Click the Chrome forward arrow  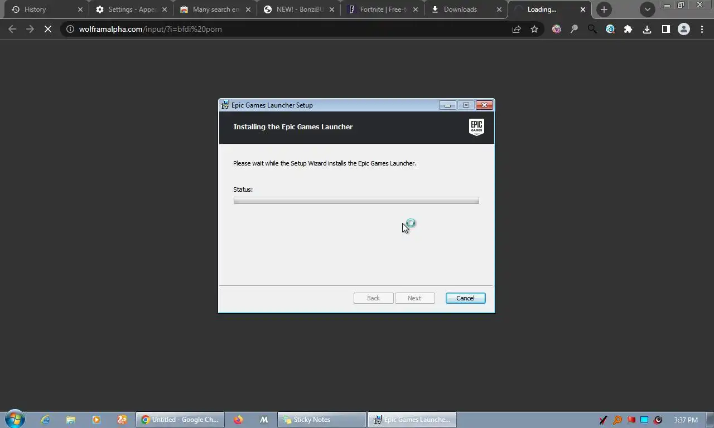(x=30, y=29)
